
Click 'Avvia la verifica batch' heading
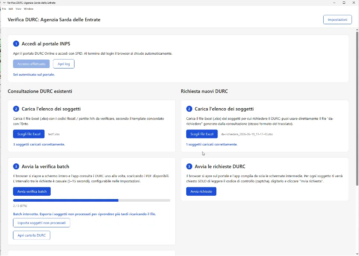tap(45, 167)
